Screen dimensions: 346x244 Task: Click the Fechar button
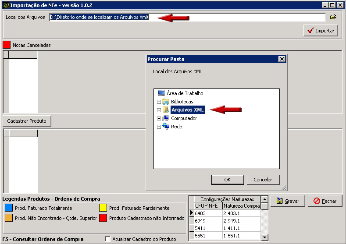click(x=325, y=201)
